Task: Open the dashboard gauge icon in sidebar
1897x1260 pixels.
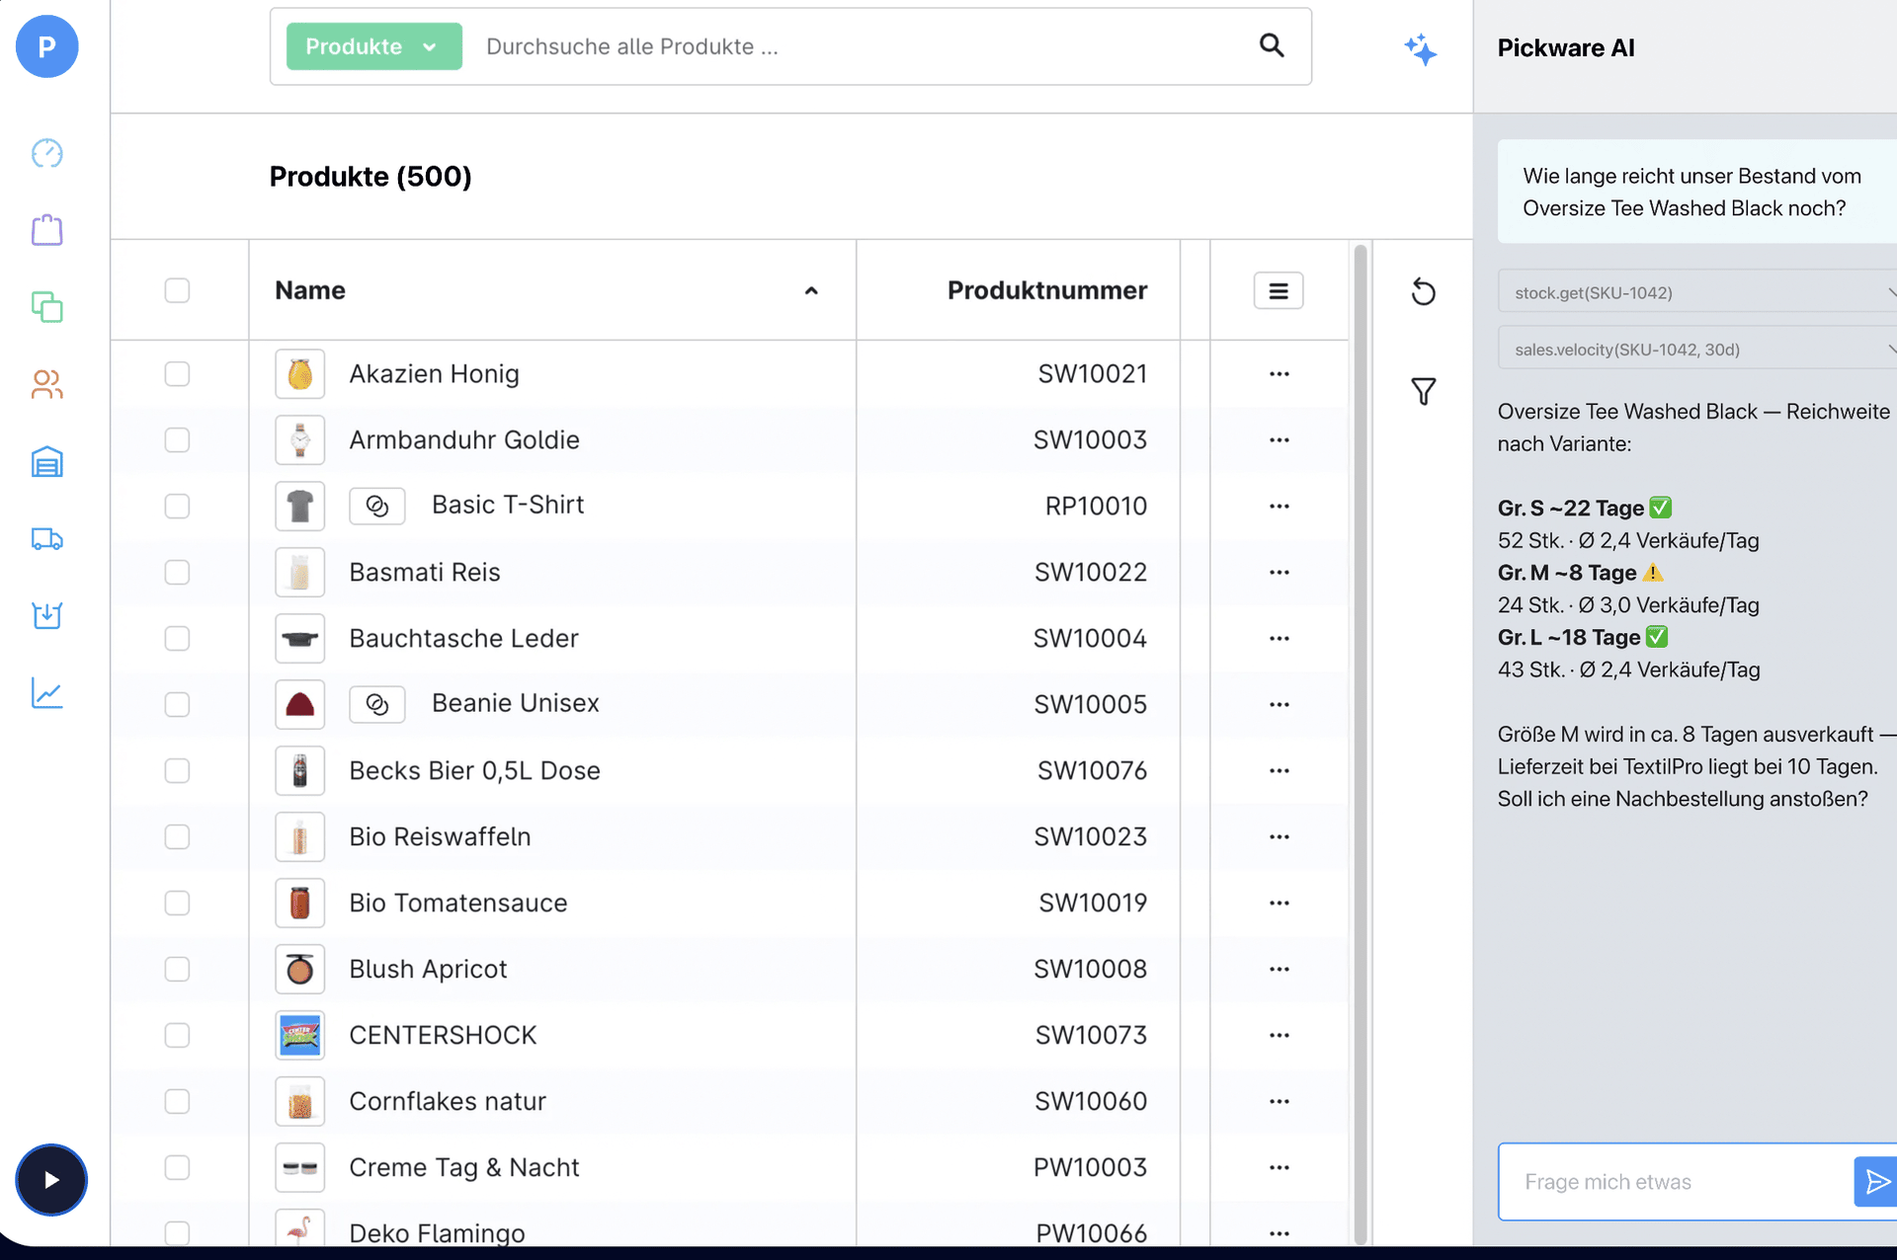Action: (46, 153)
